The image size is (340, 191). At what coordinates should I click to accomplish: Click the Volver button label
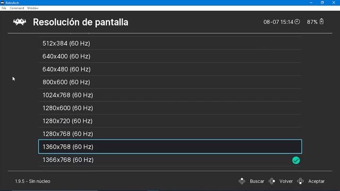(286, 181)
